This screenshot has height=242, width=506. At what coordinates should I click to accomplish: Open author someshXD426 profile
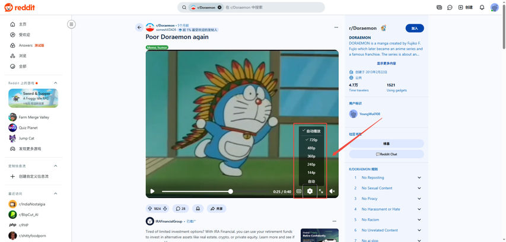pyautogui.click(x=166, y=30)
